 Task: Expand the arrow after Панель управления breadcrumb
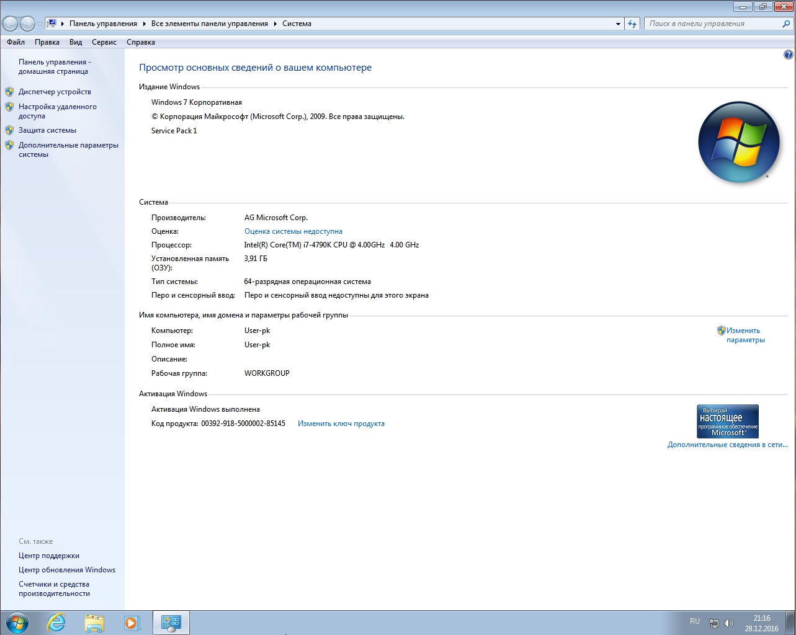click(x=144, y=24)
